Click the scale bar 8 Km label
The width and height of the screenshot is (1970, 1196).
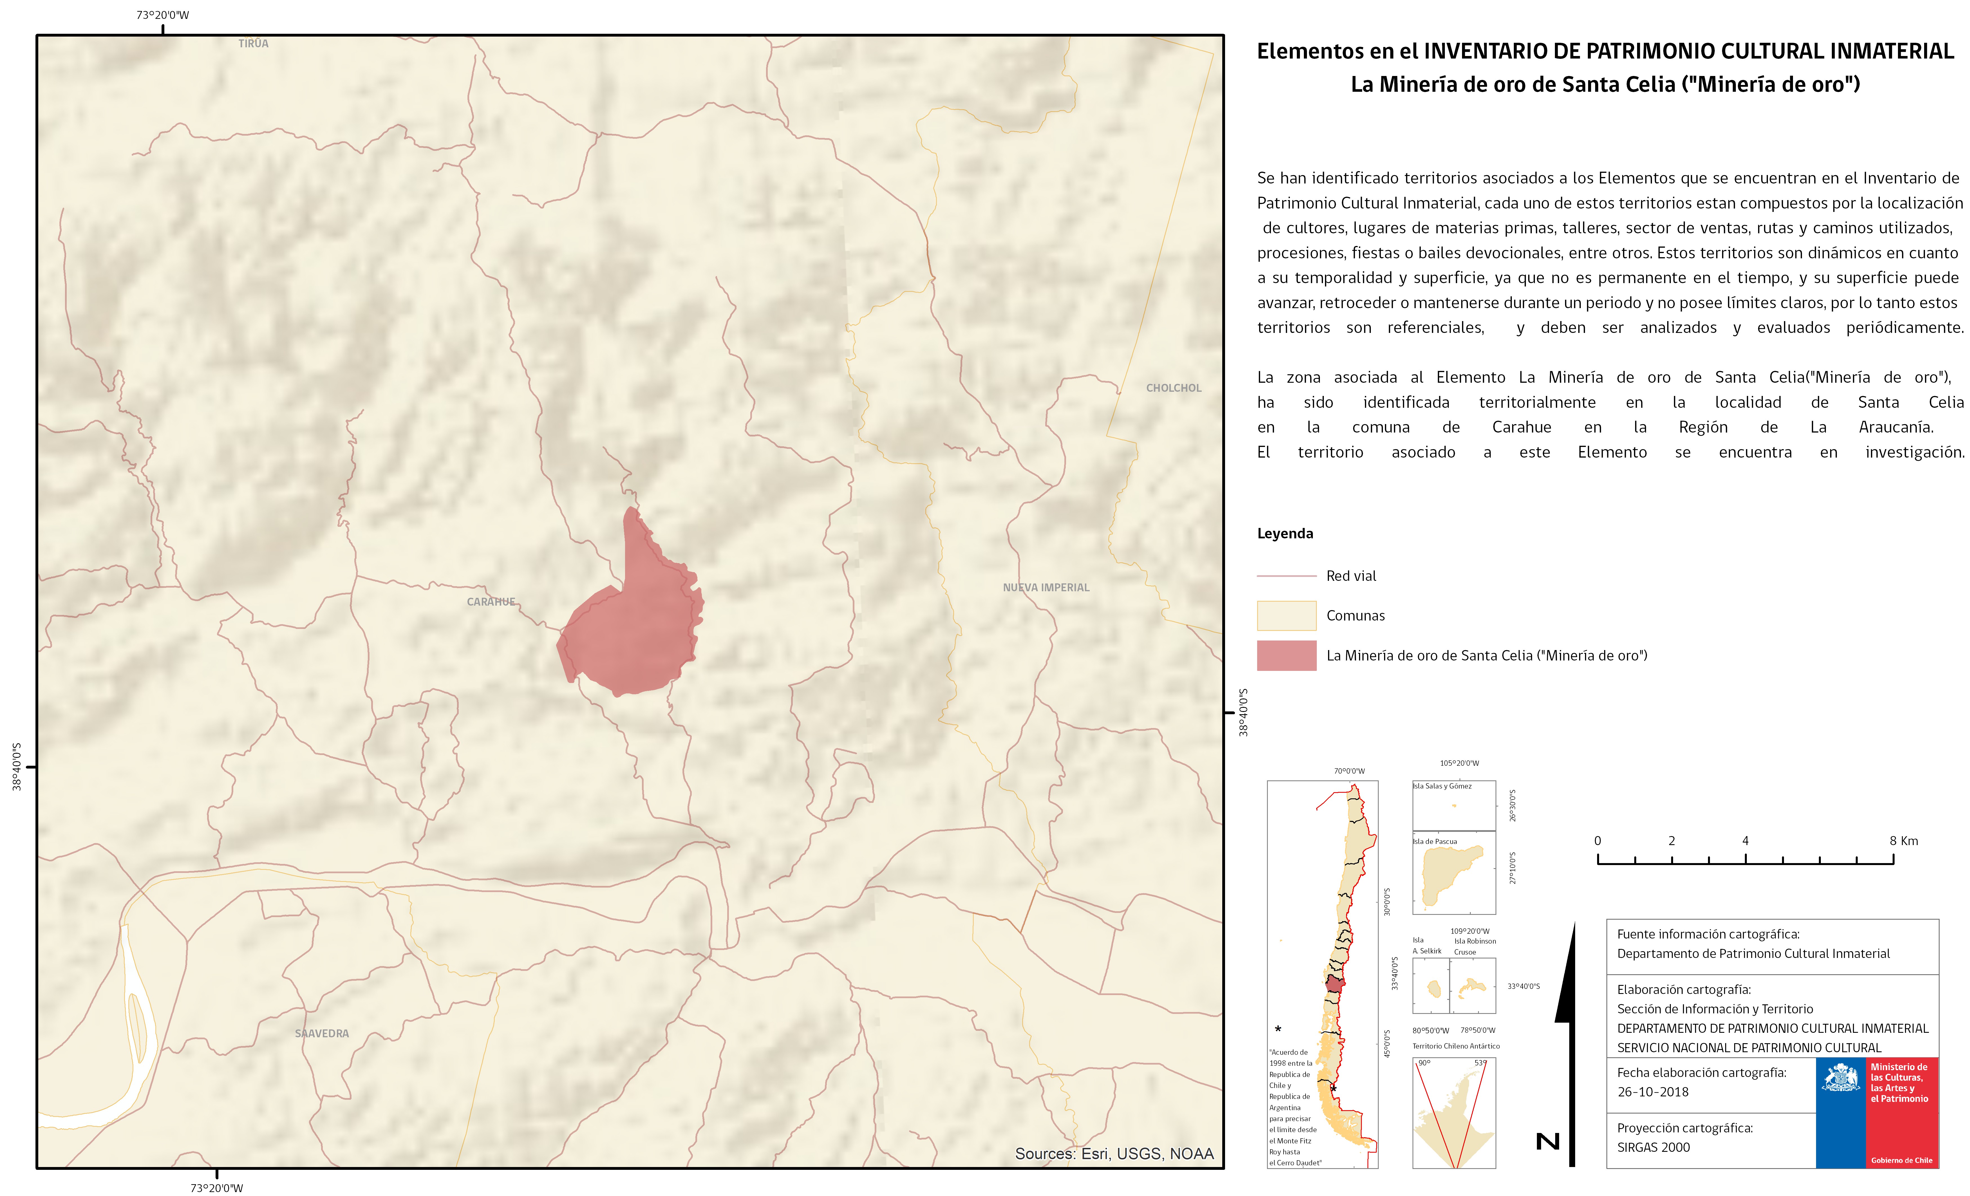[1904, 841]
